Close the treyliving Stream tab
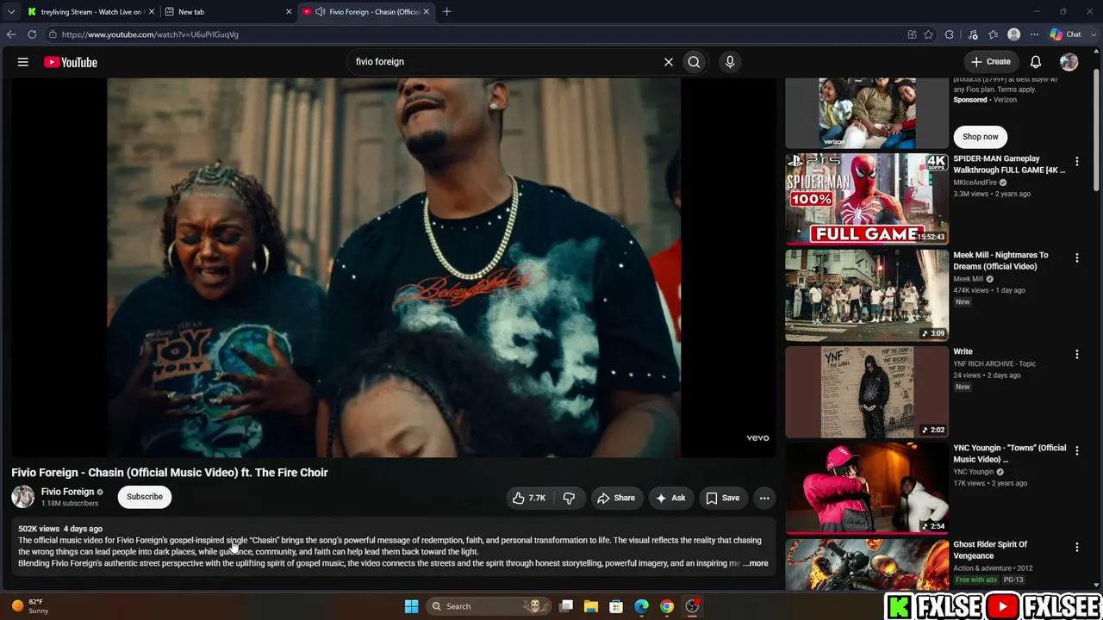The height and width of the screenshot is (620, 1103). point(152,12)
